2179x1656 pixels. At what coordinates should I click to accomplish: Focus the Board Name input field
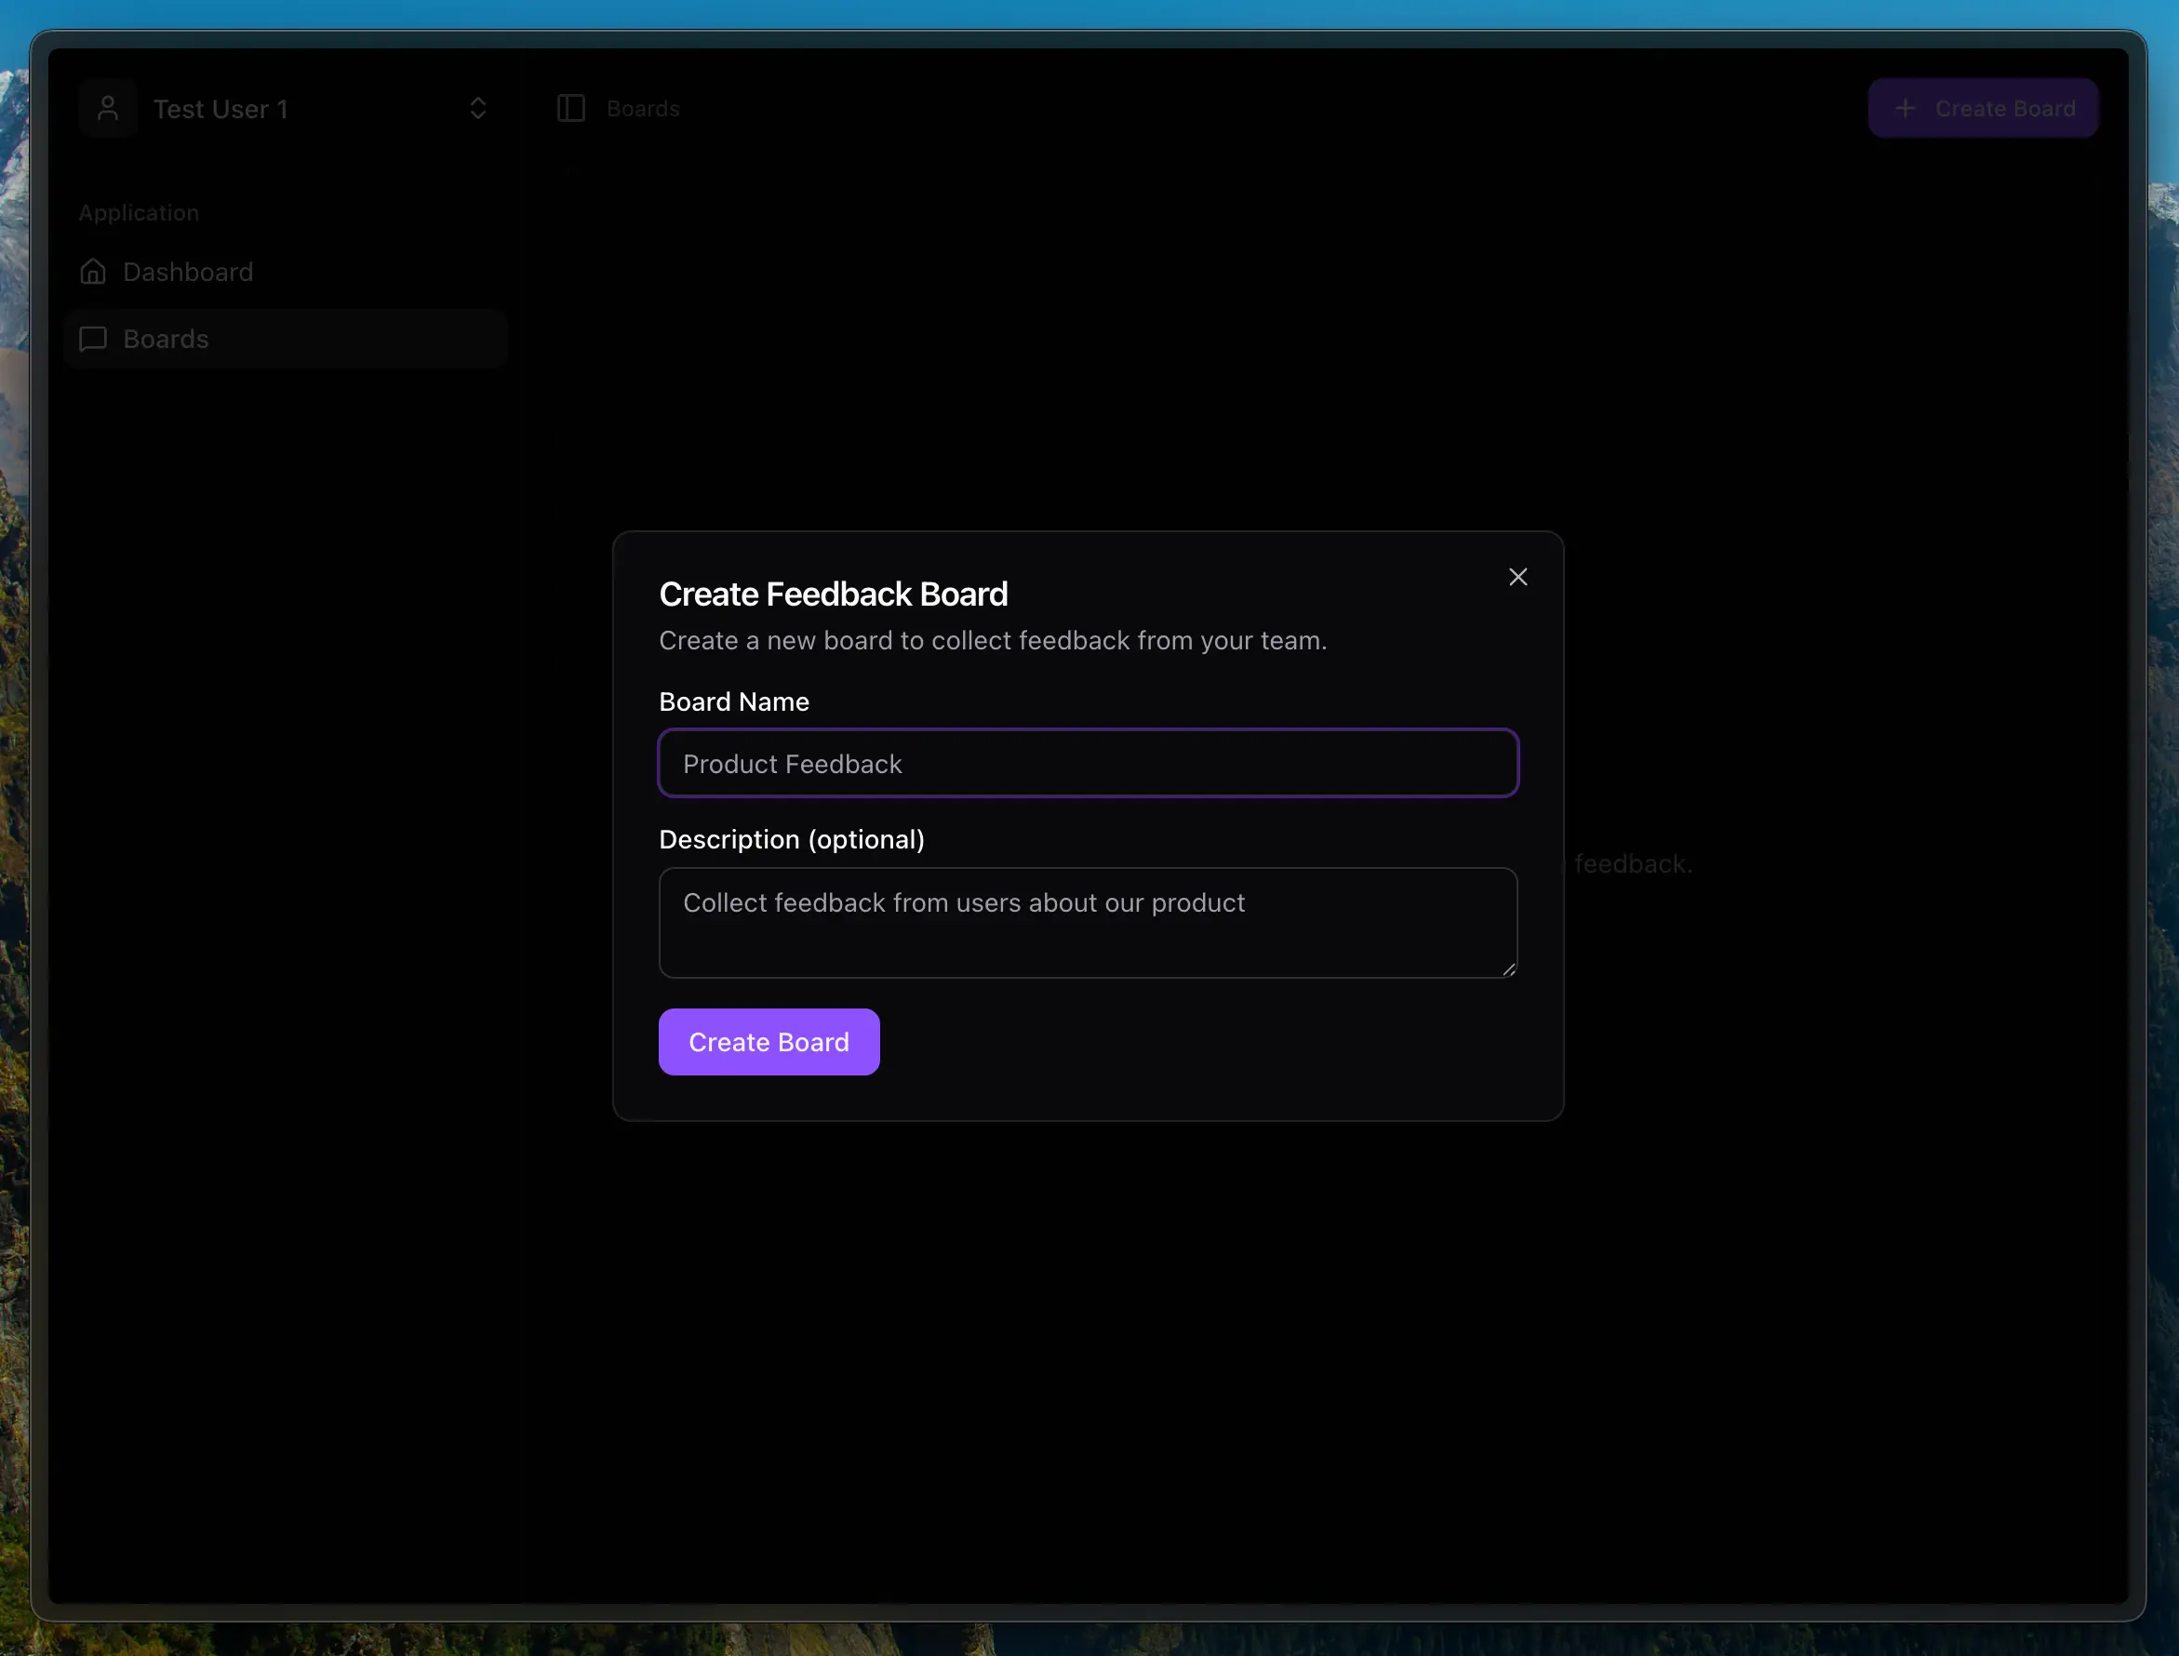coord(1087,762)
